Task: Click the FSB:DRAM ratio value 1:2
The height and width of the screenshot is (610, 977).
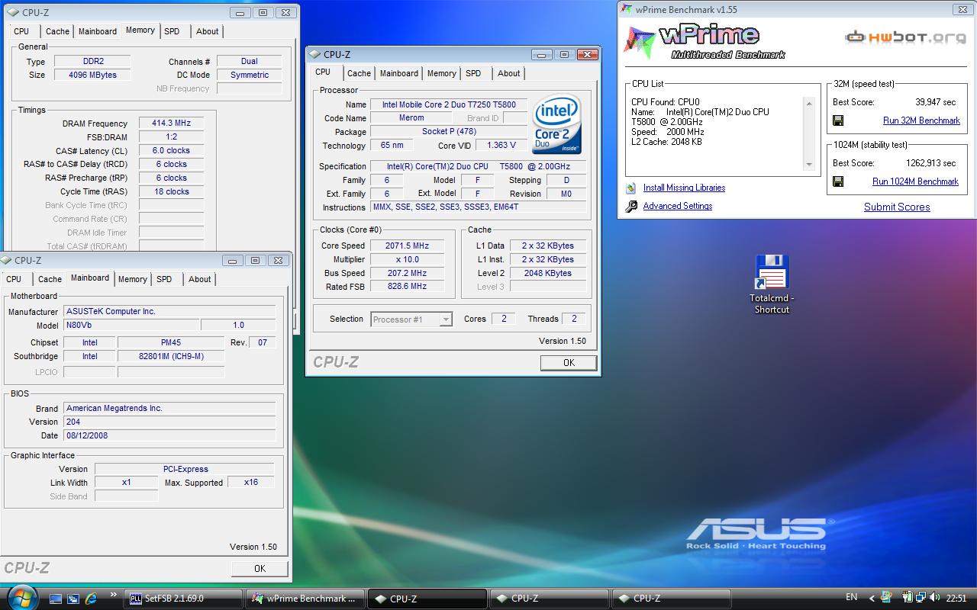Action: [171, 136]
